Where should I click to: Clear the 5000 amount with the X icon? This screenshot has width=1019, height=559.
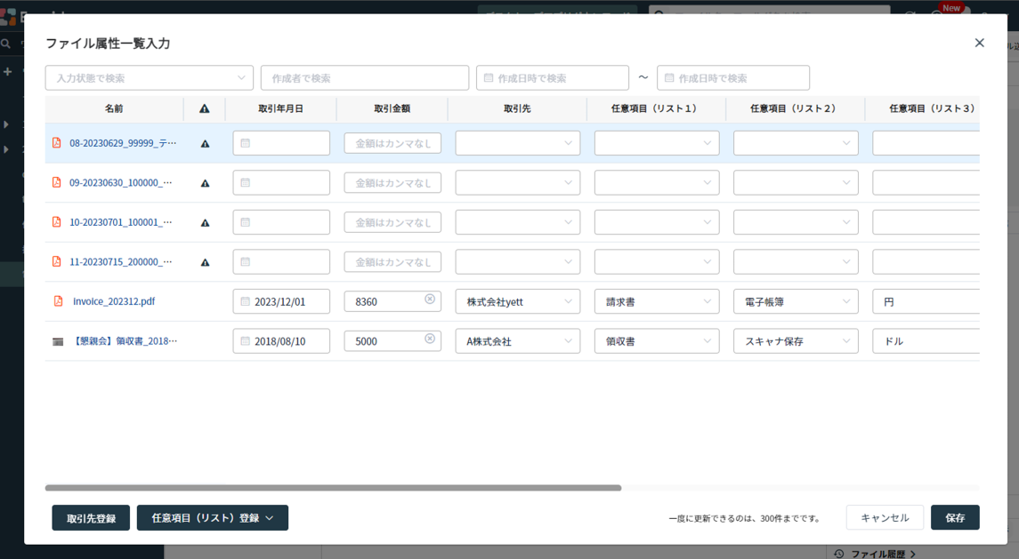(x=430, y=339)
